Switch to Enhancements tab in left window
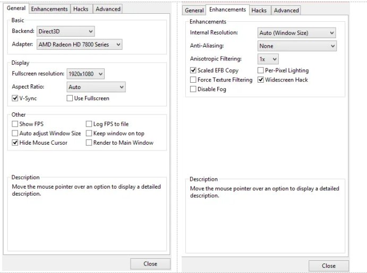The height and width of the screenshot is (273, 367). point(49,9)
